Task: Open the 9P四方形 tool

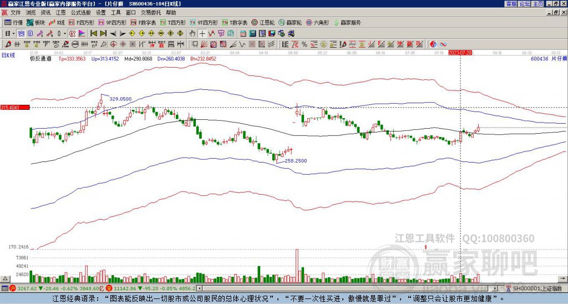Action: click(x=112, y=22)
